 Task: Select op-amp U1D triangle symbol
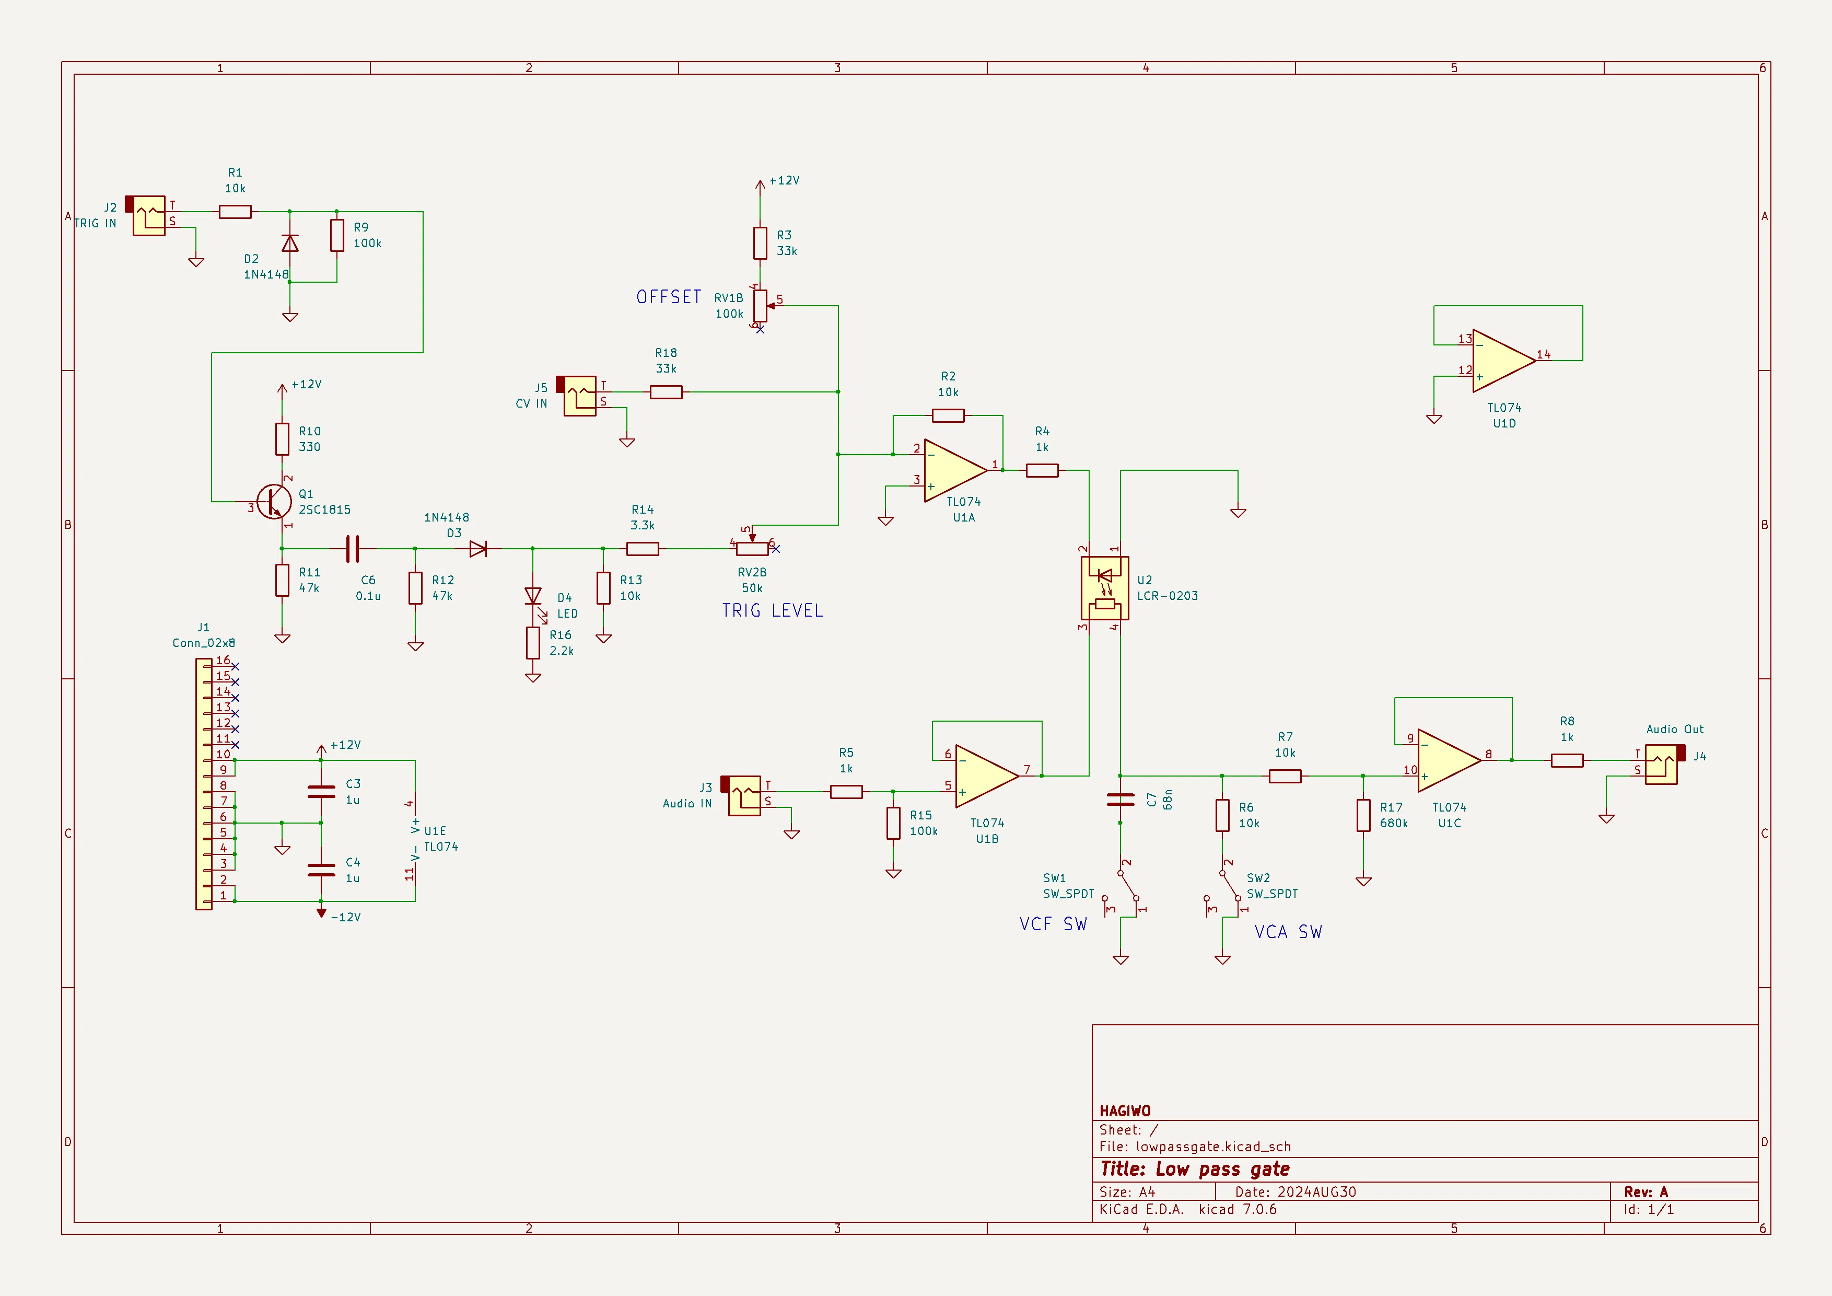1503,361
